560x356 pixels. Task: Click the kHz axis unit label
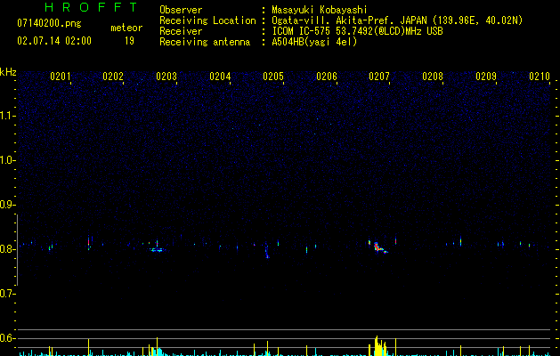coord(8,72)
